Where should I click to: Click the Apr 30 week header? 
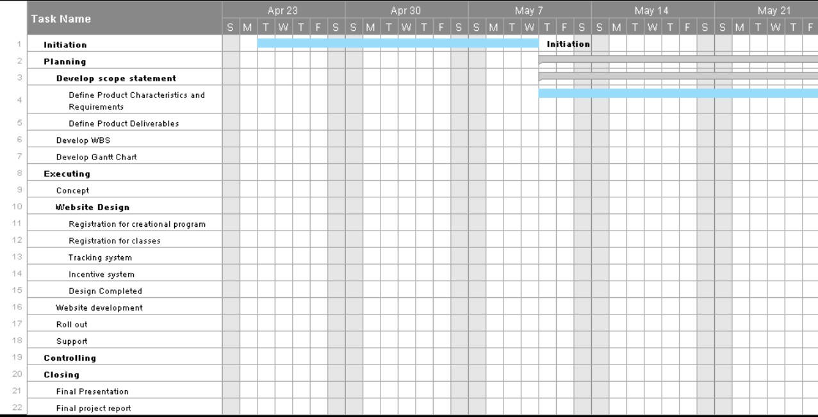click(x=407, y=10)
